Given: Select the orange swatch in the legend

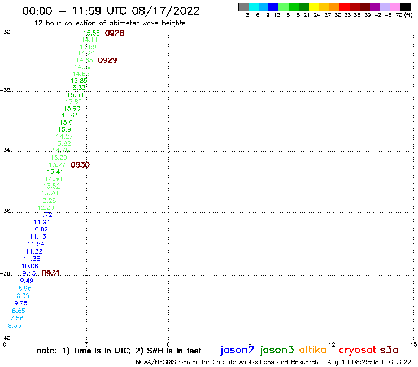Looking at the screenshot, I should pyautogui.click(x=334, y=7).
